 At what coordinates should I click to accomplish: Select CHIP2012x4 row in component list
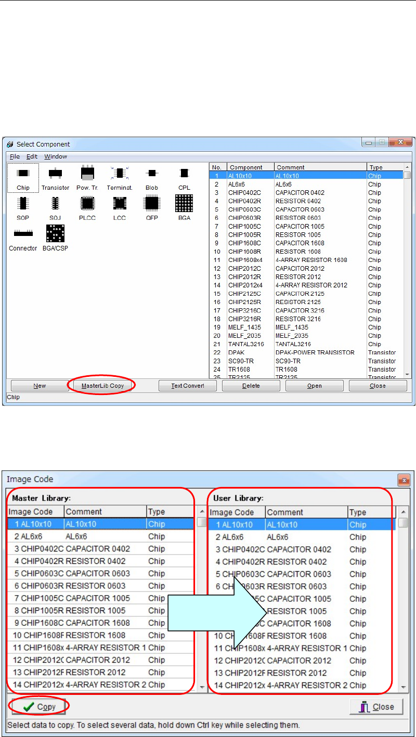tap(307, 285)
